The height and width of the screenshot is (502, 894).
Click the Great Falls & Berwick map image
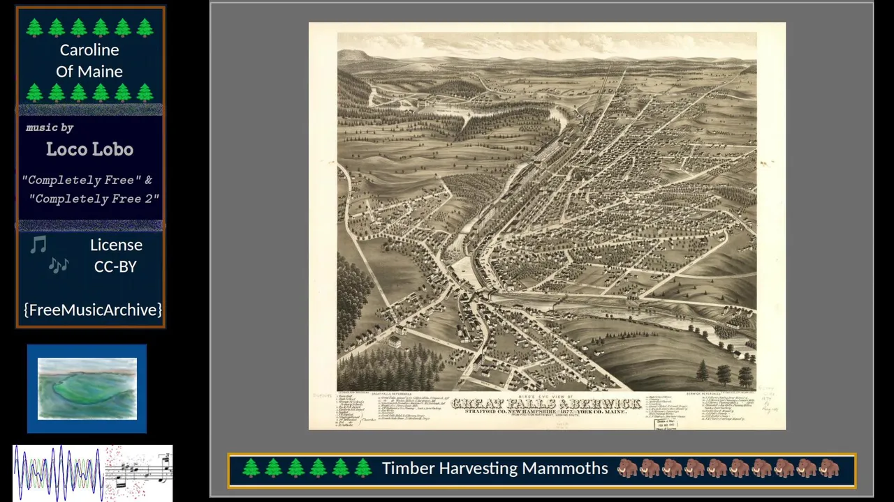547,226
